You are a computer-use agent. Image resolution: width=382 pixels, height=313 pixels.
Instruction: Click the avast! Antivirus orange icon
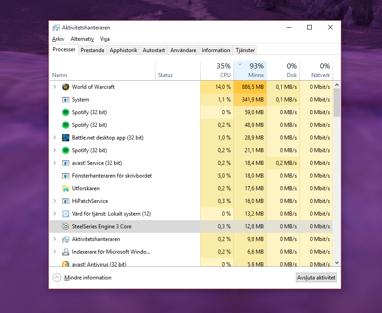point(66,264)
